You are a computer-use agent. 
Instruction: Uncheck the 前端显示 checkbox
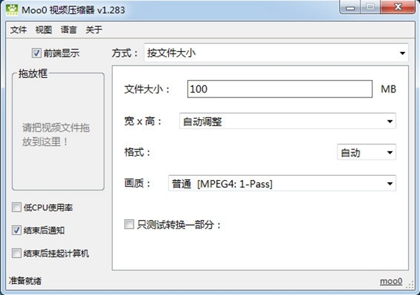(x=36, y=53)
